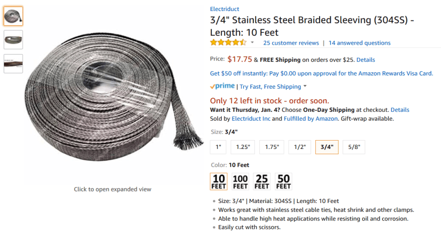441x235 pixels.
Task: Select the 1.25" size option
Action: click(x=242, y=147)
